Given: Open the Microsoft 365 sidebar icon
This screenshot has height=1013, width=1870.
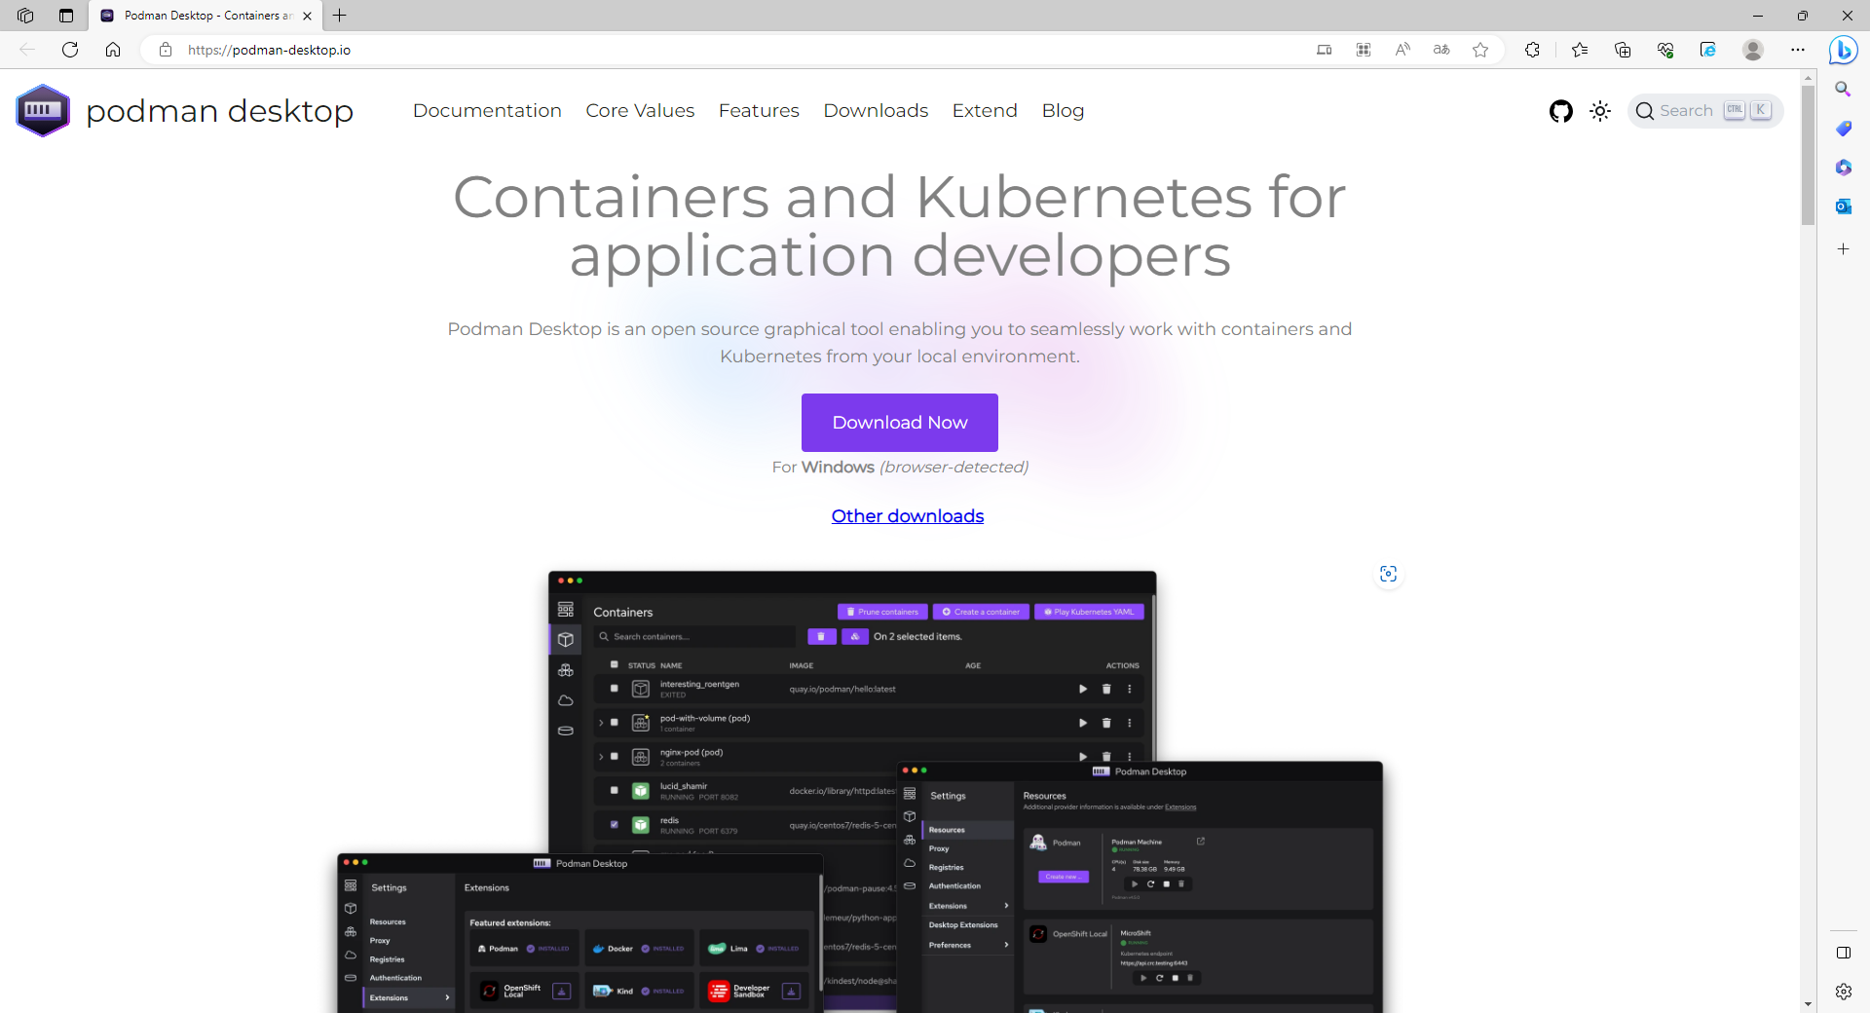Looking at the screenshot, I should coord(1843,168).
